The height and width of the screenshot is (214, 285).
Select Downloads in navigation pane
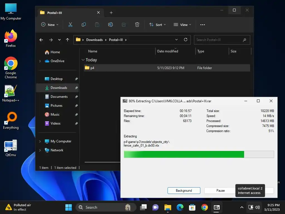tap(57, 88)
